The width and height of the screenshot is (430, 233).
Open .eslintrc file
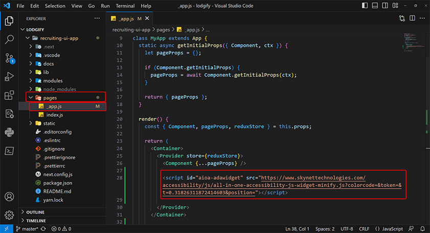pos(62,140)
